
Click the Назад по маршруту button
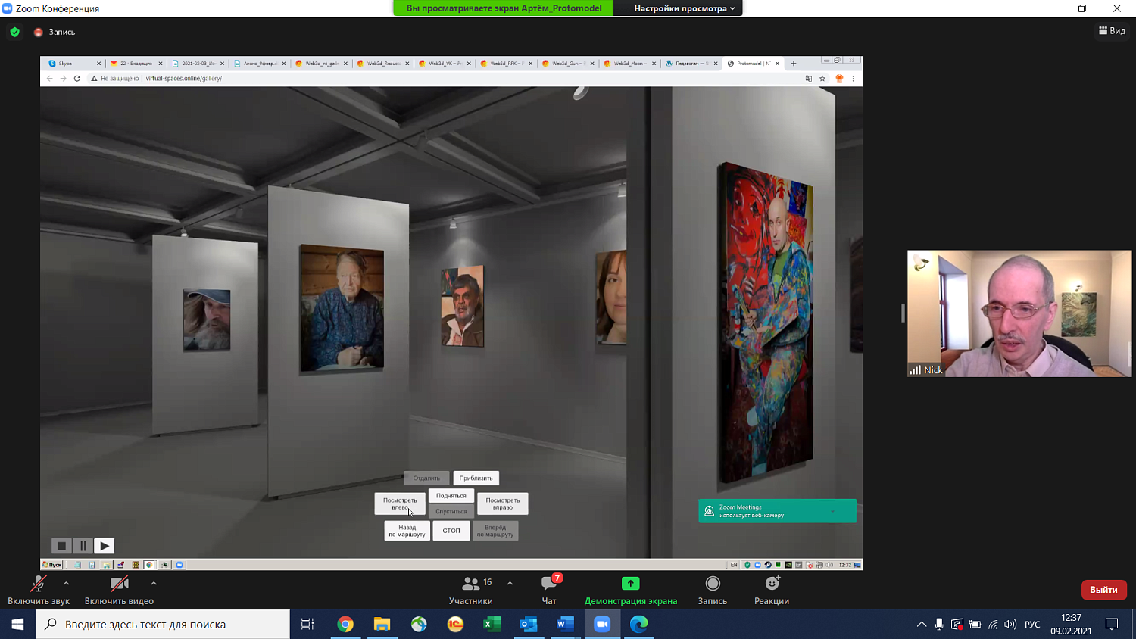click(407, 531)
